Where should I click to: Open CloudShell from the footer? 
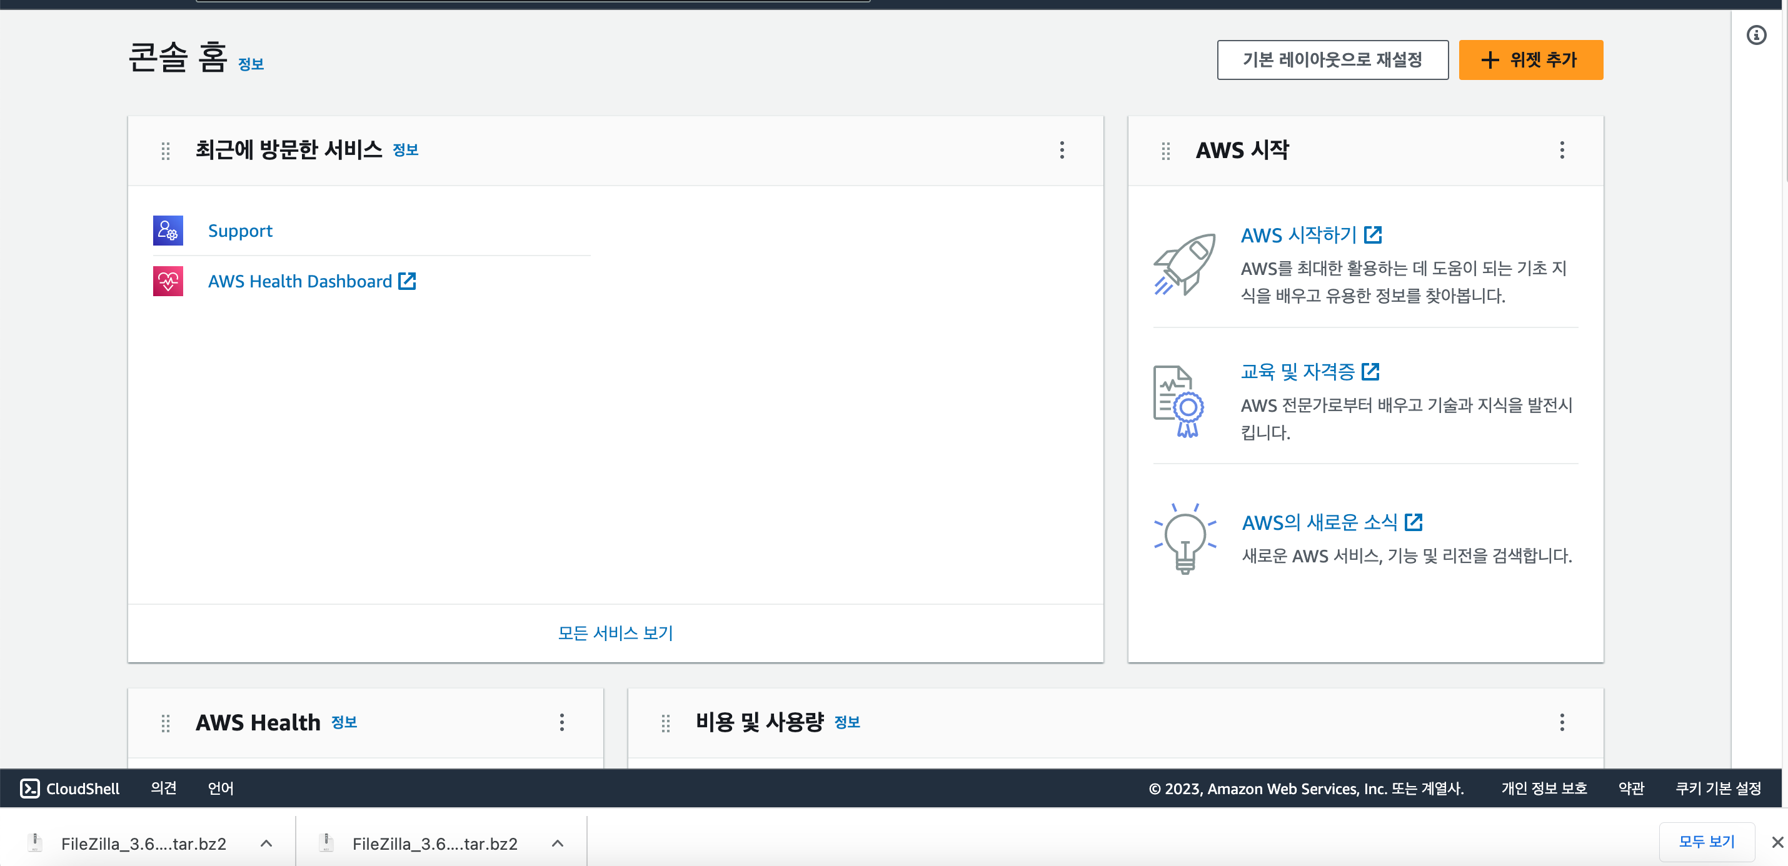click(x=69, y=789)
